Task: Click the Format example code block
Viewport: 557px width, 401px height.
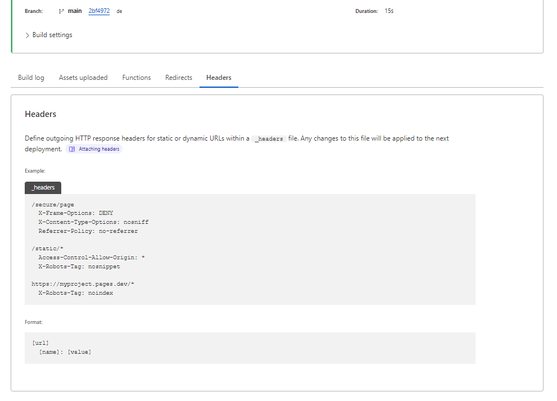Action: click(x=250, y=348)
